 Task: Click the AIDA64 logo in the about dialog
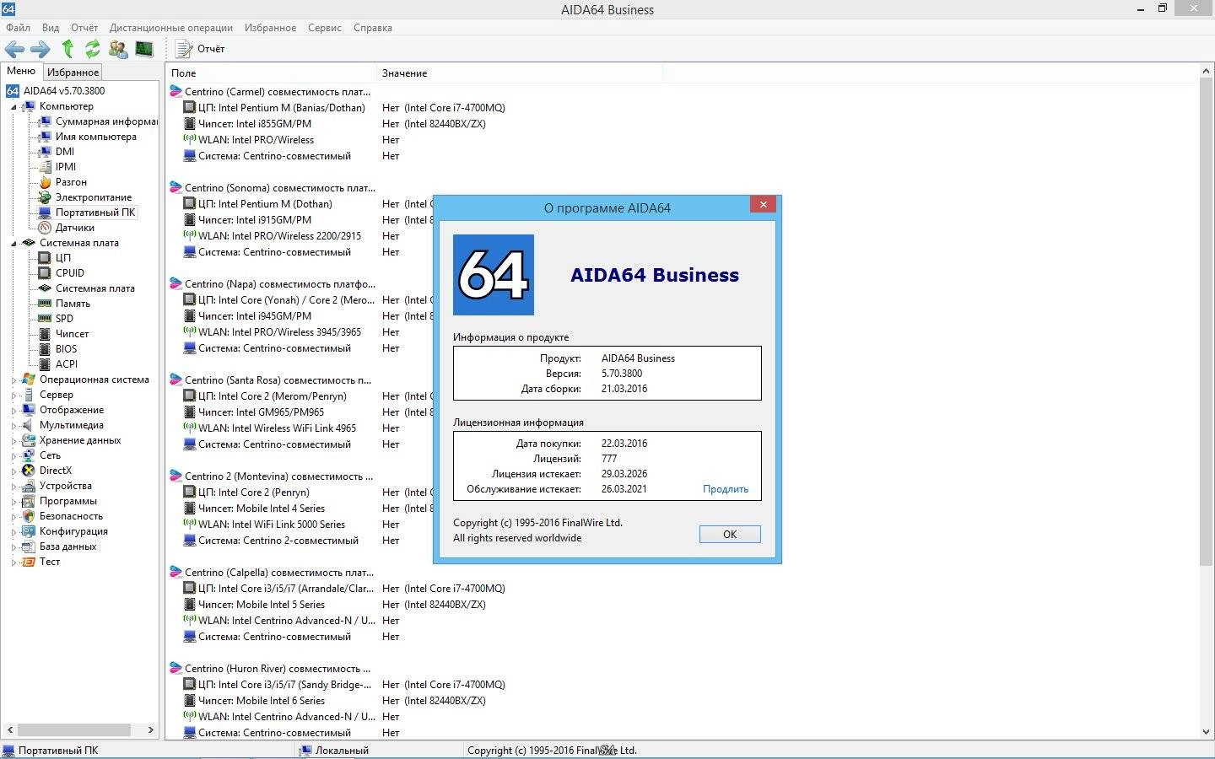click(494, 275)
